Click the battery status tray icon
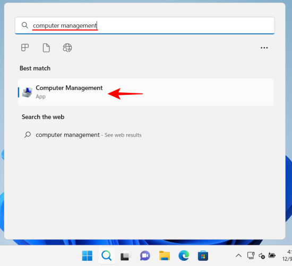292x266 pixels. 272,255
